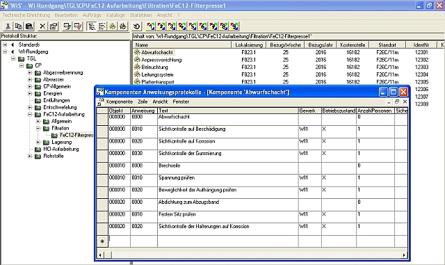Toggle the tree view toolbar icon

coord(91,26)
